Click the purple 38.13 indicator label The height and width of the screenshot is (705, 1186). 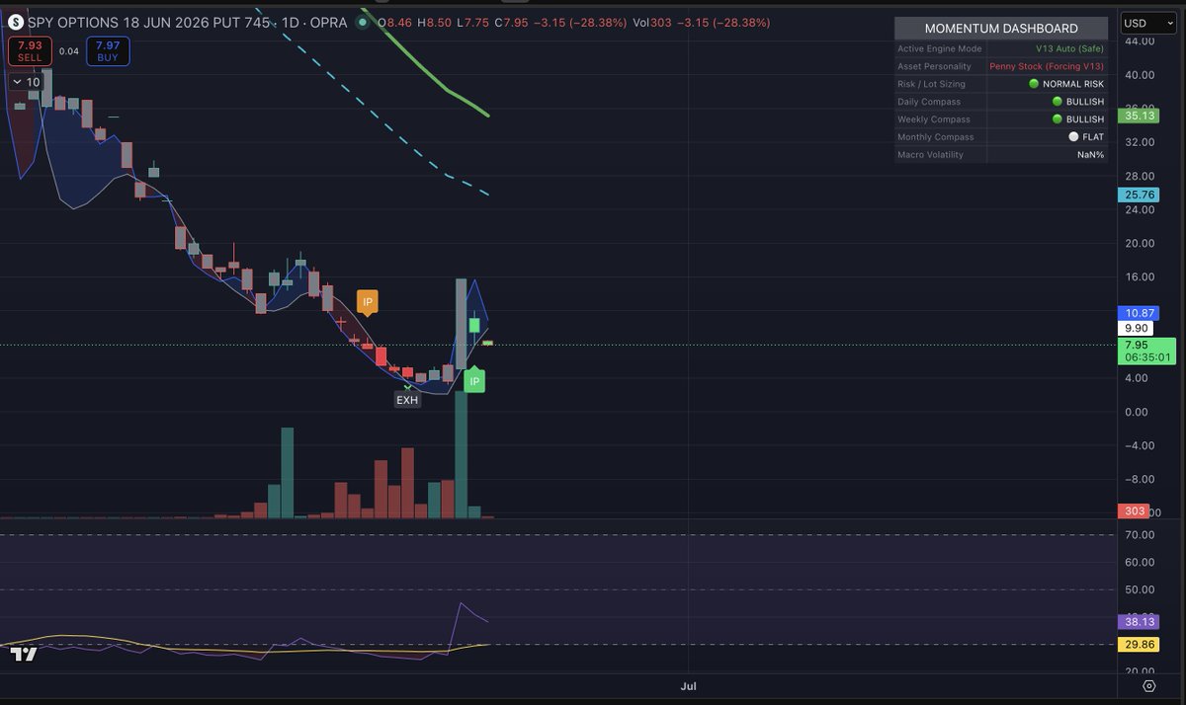click(1141, 622)
